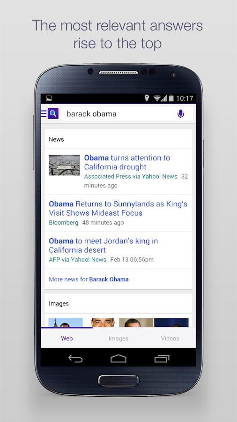
Task: Tap the location icon in status bar
Action: [147, 98]
